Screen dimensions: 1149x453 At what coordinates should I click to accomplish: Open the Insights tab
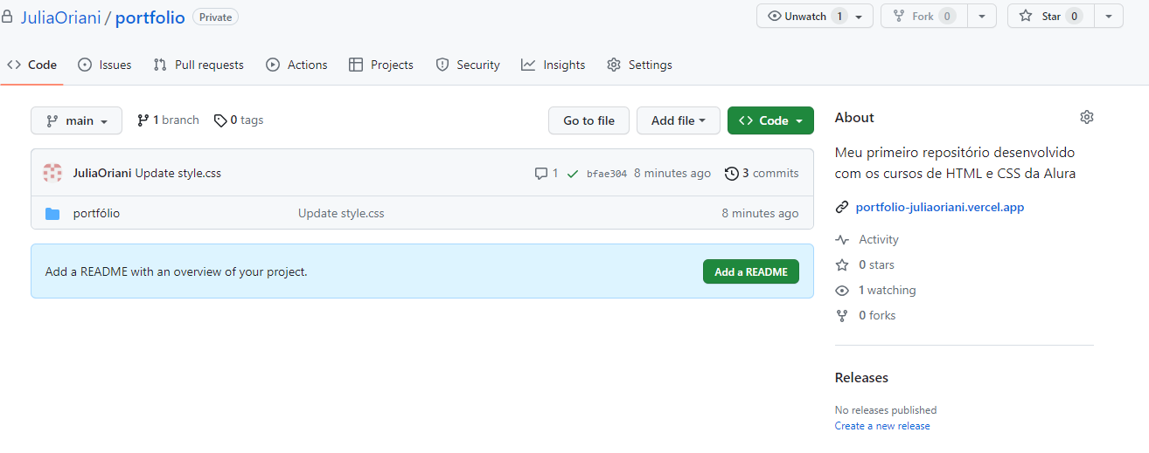pyautogui.click(x=554, y=65)
